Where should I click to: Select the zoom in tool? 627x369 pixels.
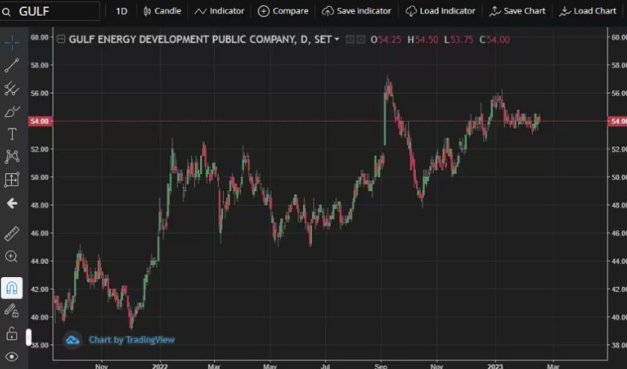pos(12,256)
